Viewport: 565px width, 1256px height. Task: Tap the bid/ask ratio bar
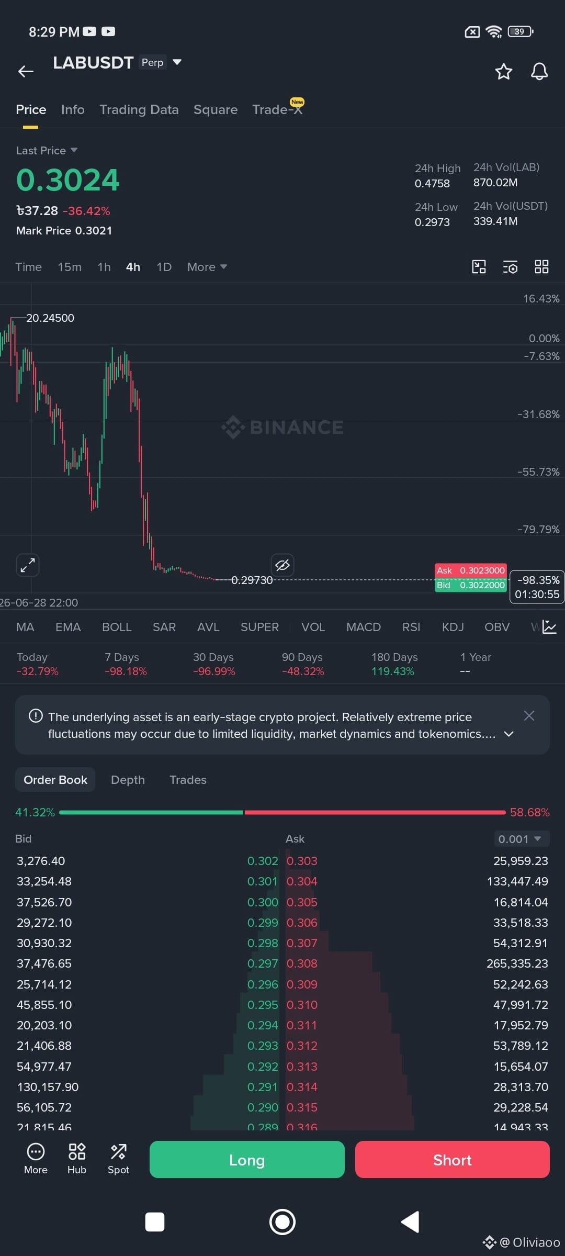[x=282, y=812]
